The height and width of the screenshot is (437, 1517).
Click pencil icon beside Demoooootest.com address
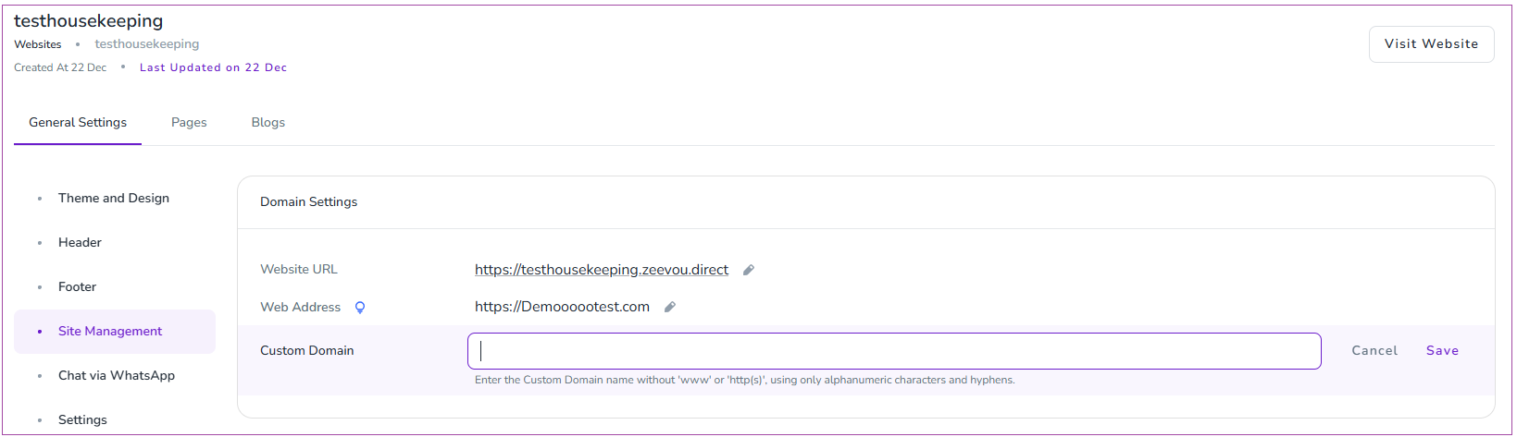coord(670,307)
